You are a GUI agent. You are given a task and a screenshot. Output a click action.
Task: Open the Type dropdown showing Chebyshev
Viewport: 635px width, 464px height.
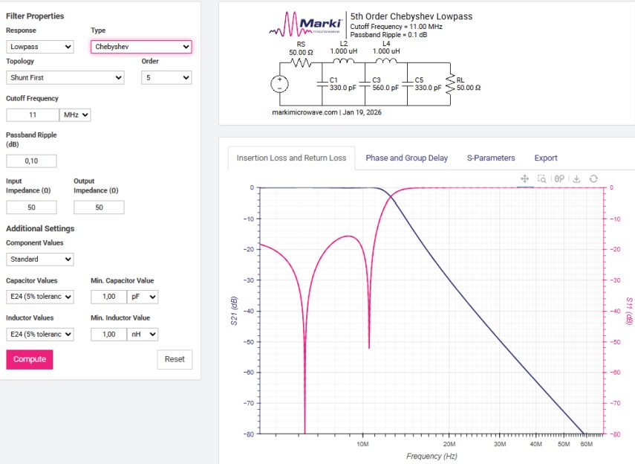141,47
